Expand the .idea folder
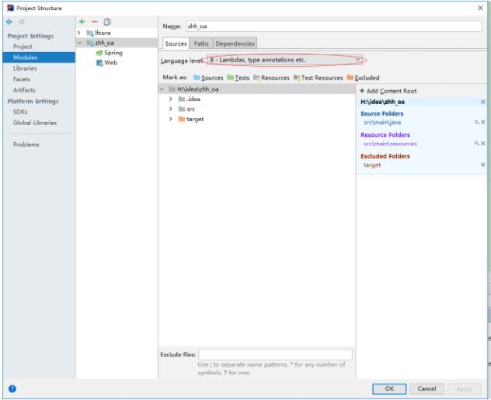This screenshot has height=400, width=491. pos(171,99)
